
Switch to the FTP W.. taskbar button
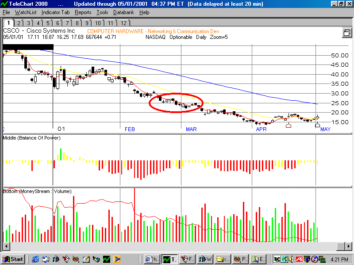[205, 259]
